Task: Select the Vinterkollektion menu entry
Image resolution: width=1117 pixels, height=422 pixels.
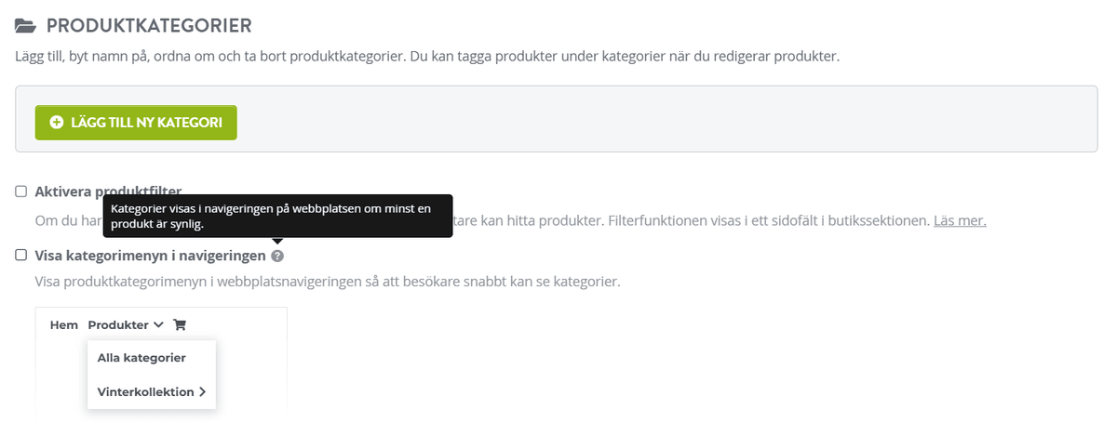Action: pyautogui.click(x=145, y=392)
